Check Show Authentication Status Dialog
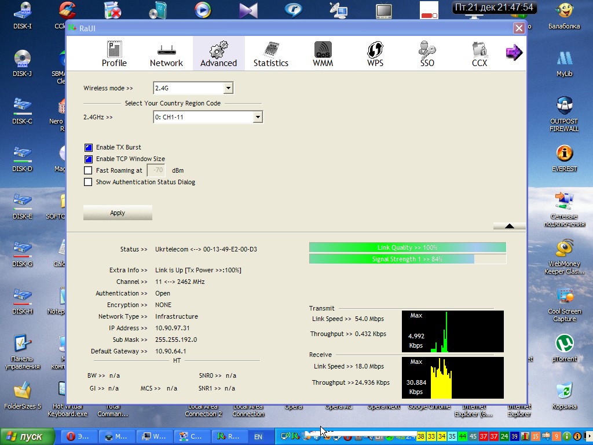 click(89, 183)
